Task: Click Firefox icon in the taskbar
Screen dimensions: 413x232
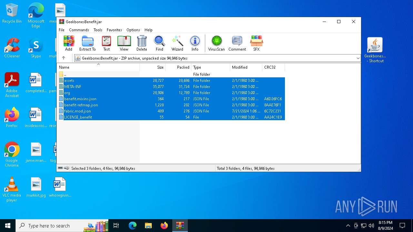Action: pyautogui.click(x=164, y=226)
